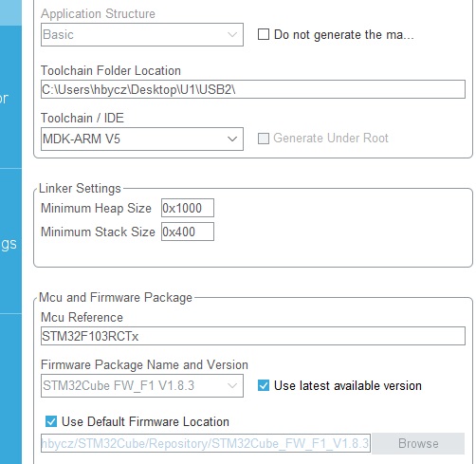This screenshot has width=476, height=464.
Task: Click into the Toolchain Folder Location path field
Action: 253,89
